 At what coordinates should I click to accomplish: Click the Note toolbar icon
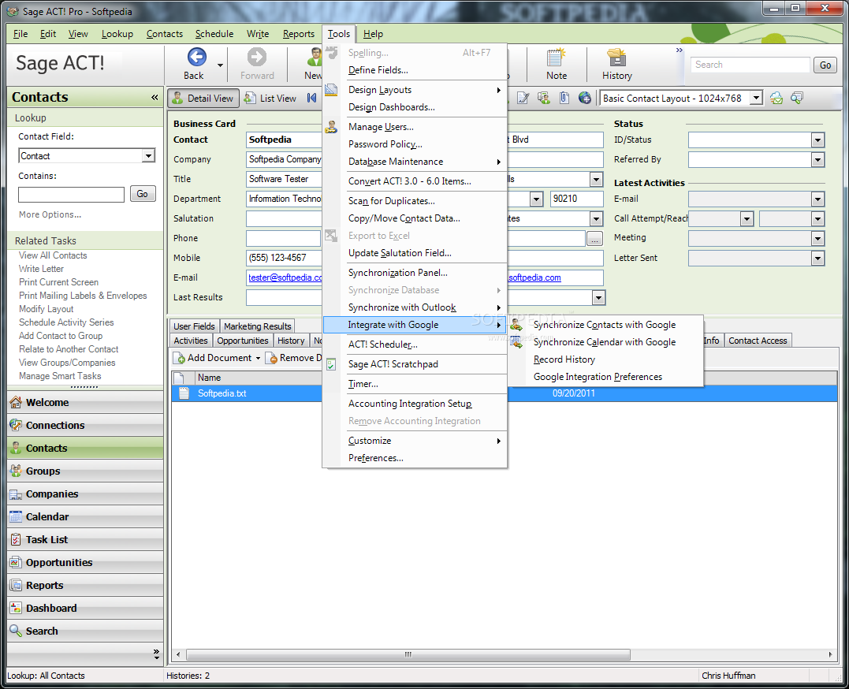(556, 58)
